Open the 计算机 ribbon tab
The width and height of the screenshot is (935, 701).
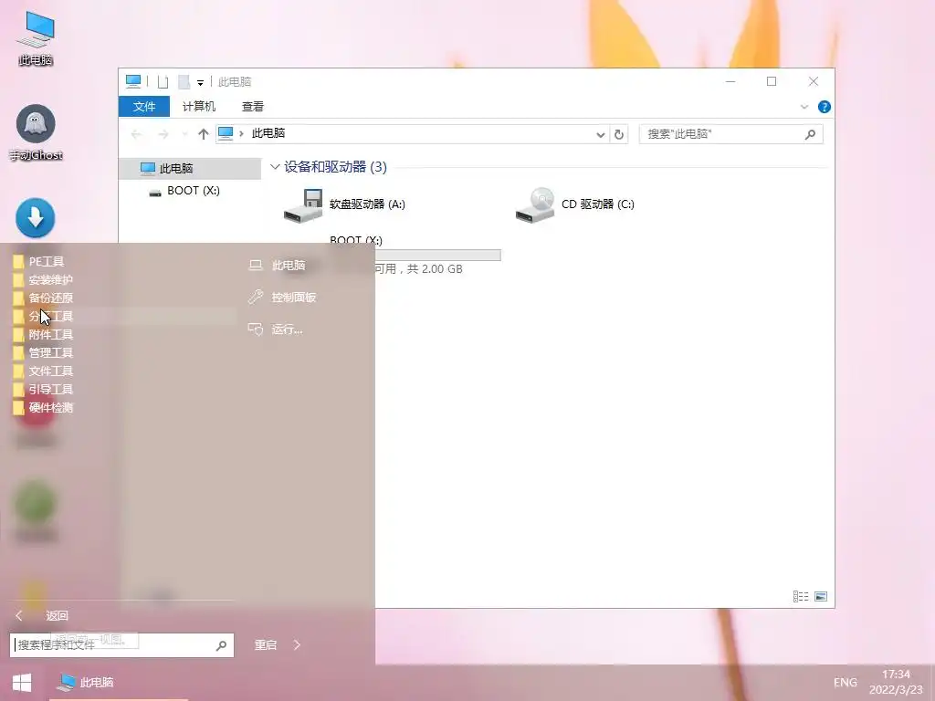coord(198,107)
